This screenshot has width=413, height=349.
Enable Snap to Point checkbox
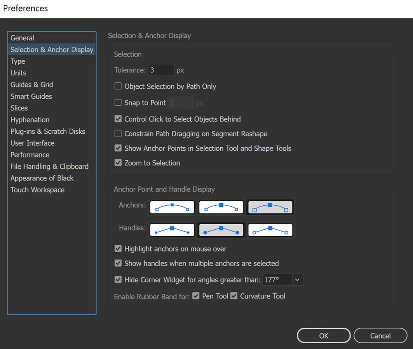[x=118, y=103]
